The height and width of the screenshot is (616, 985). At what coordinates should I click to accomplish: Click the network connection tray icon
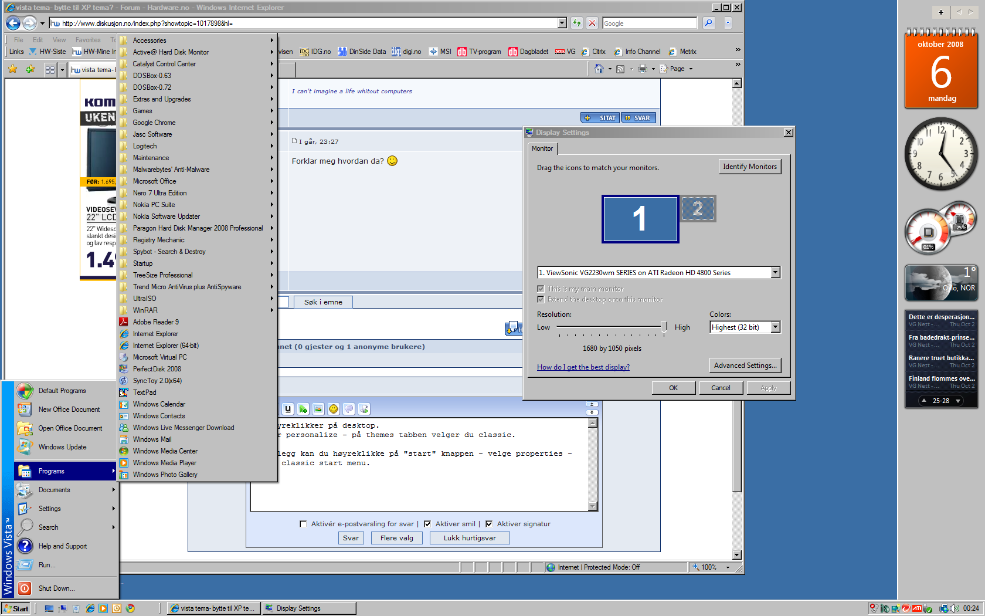(x=944, y=608)
